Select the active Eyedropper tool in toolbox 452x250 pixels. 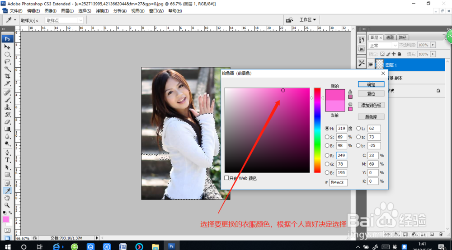(x=7, y=191)
